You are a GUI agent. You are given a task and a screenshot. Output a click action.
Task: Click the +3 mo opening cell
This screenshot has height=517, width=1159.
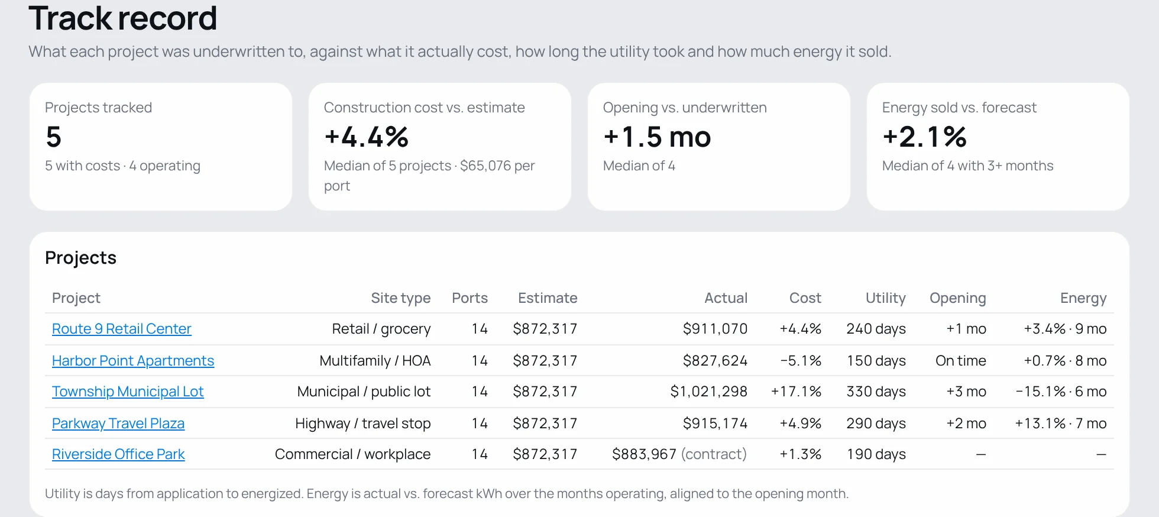pos(966,392)
